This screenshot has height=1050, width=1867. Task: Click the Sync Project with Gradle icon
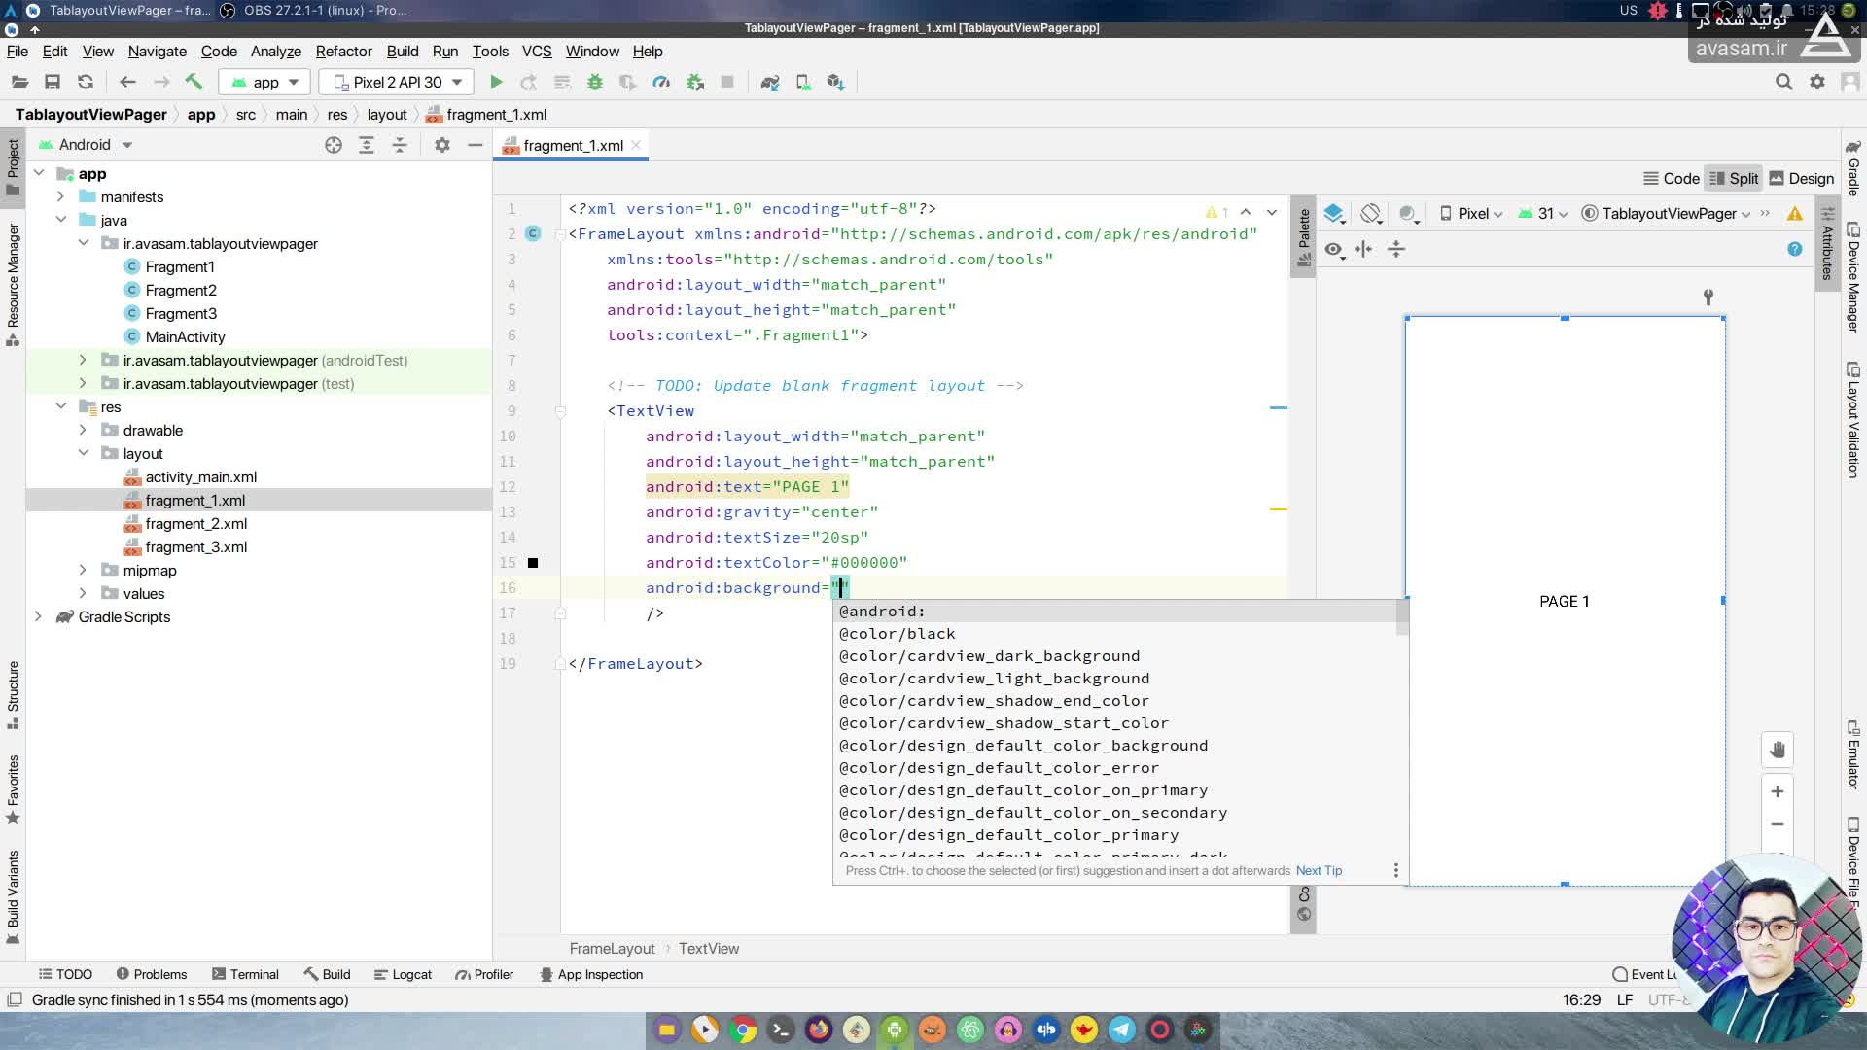click(769, 83)
